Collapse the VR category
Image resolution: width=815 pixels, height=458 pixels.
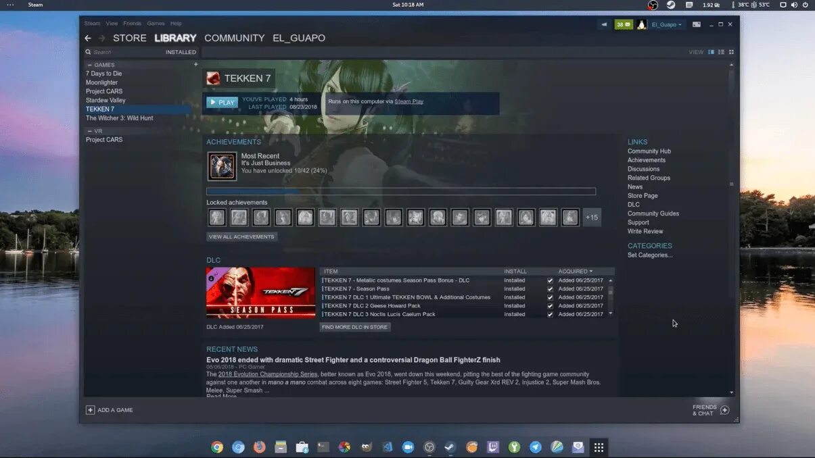(x=90, y=131)
